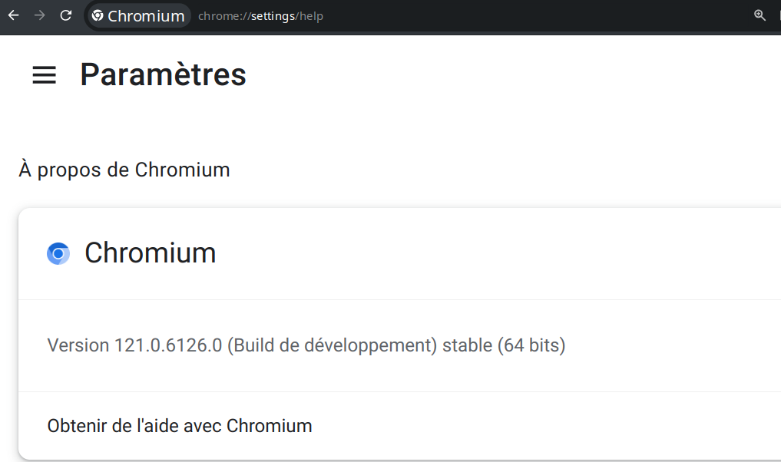The width and height of the screenshot is (781, 462).
Task: Open the Chromium site info logo icon
Action: click(98, 15)
